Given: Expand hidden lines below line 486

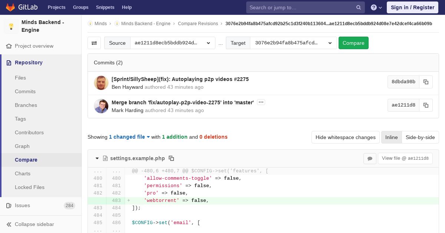Looking at the screenshot, I should click(x=106, y=230).
